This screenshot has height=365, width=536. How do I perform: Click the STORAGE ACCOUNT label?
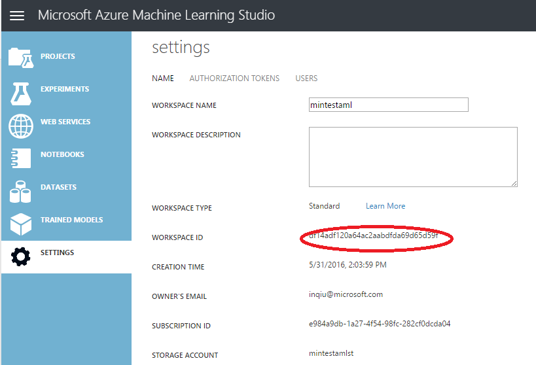pyautogui.click(x=185, y=355)
